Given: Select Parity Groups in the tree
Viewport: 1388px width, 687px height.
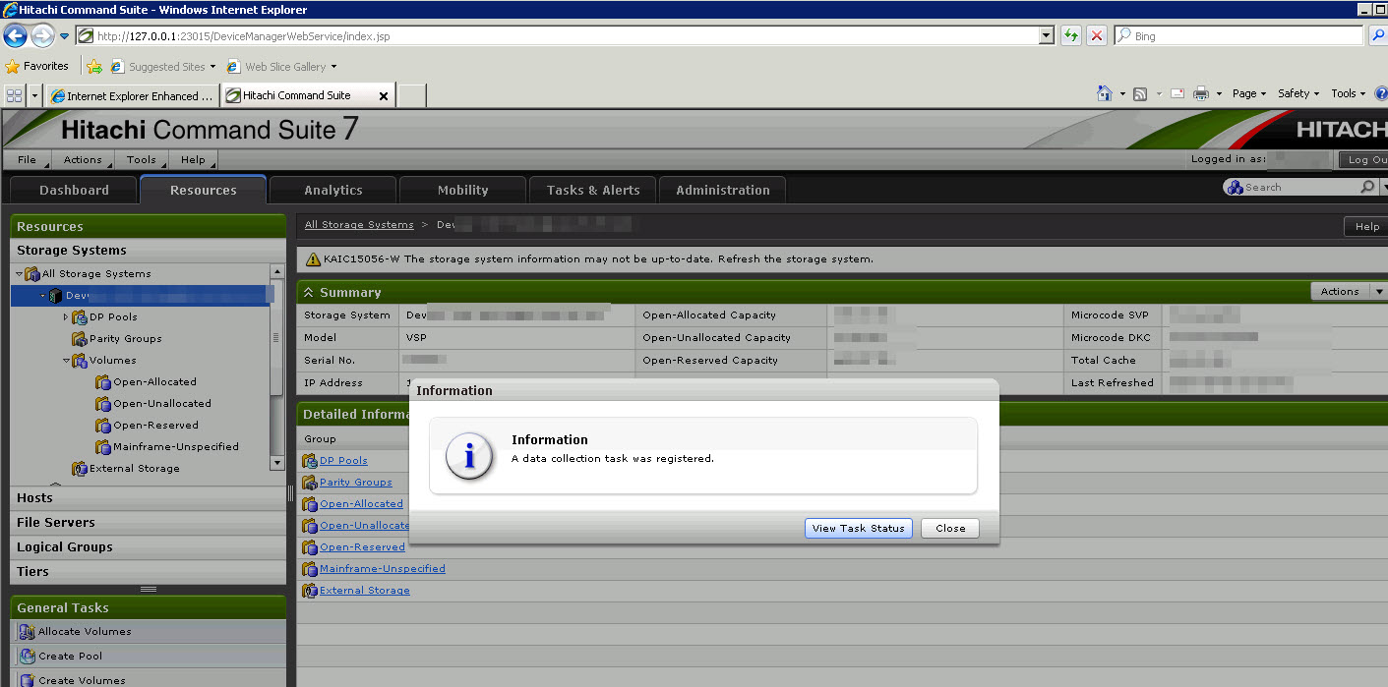Looking at the screenshot, I should [125, 339].
